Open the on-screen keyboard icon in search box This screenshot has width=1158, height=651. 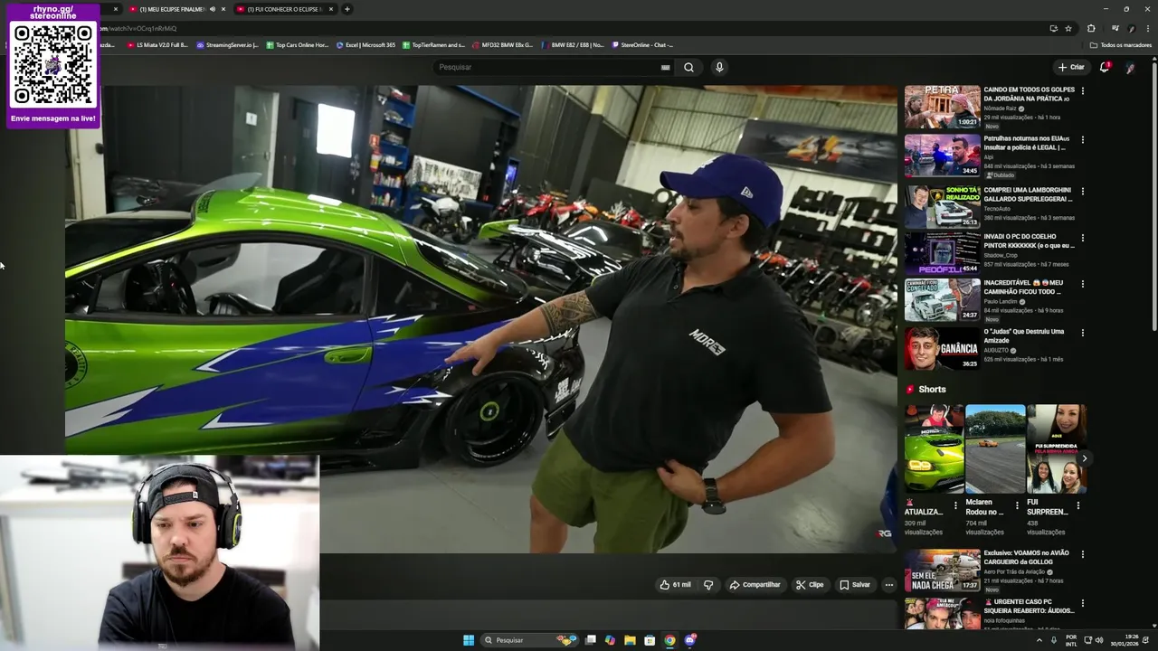point(666,67)
